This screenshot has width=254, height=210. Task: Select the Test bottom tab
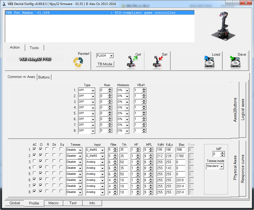(x=73, y=203)
